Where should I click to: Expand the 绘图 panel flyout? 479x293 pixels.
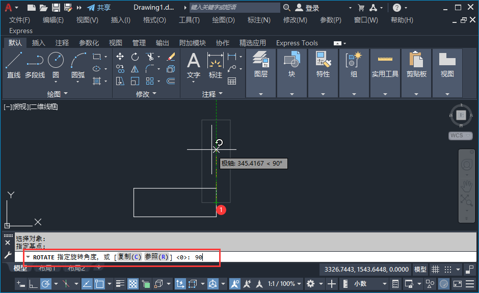(x=58, y=94)
